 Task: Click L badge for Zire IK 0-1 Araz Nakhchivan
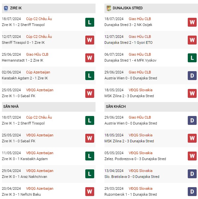point(90,174)
